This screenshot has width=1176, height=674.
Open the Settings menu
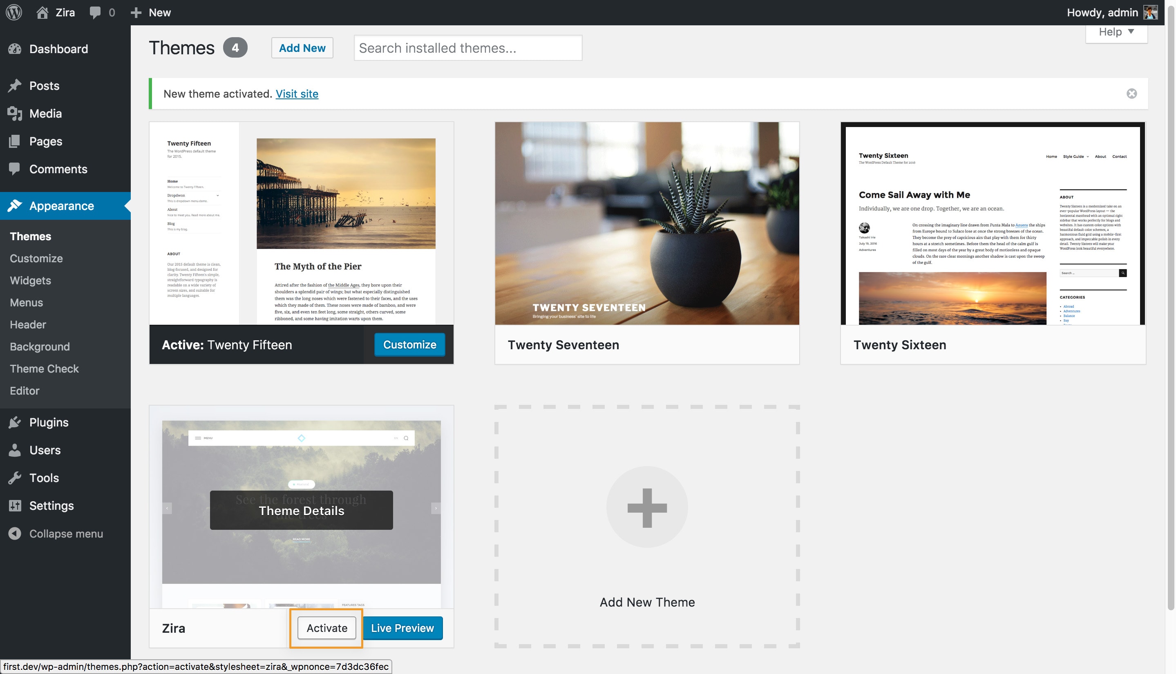65,506
